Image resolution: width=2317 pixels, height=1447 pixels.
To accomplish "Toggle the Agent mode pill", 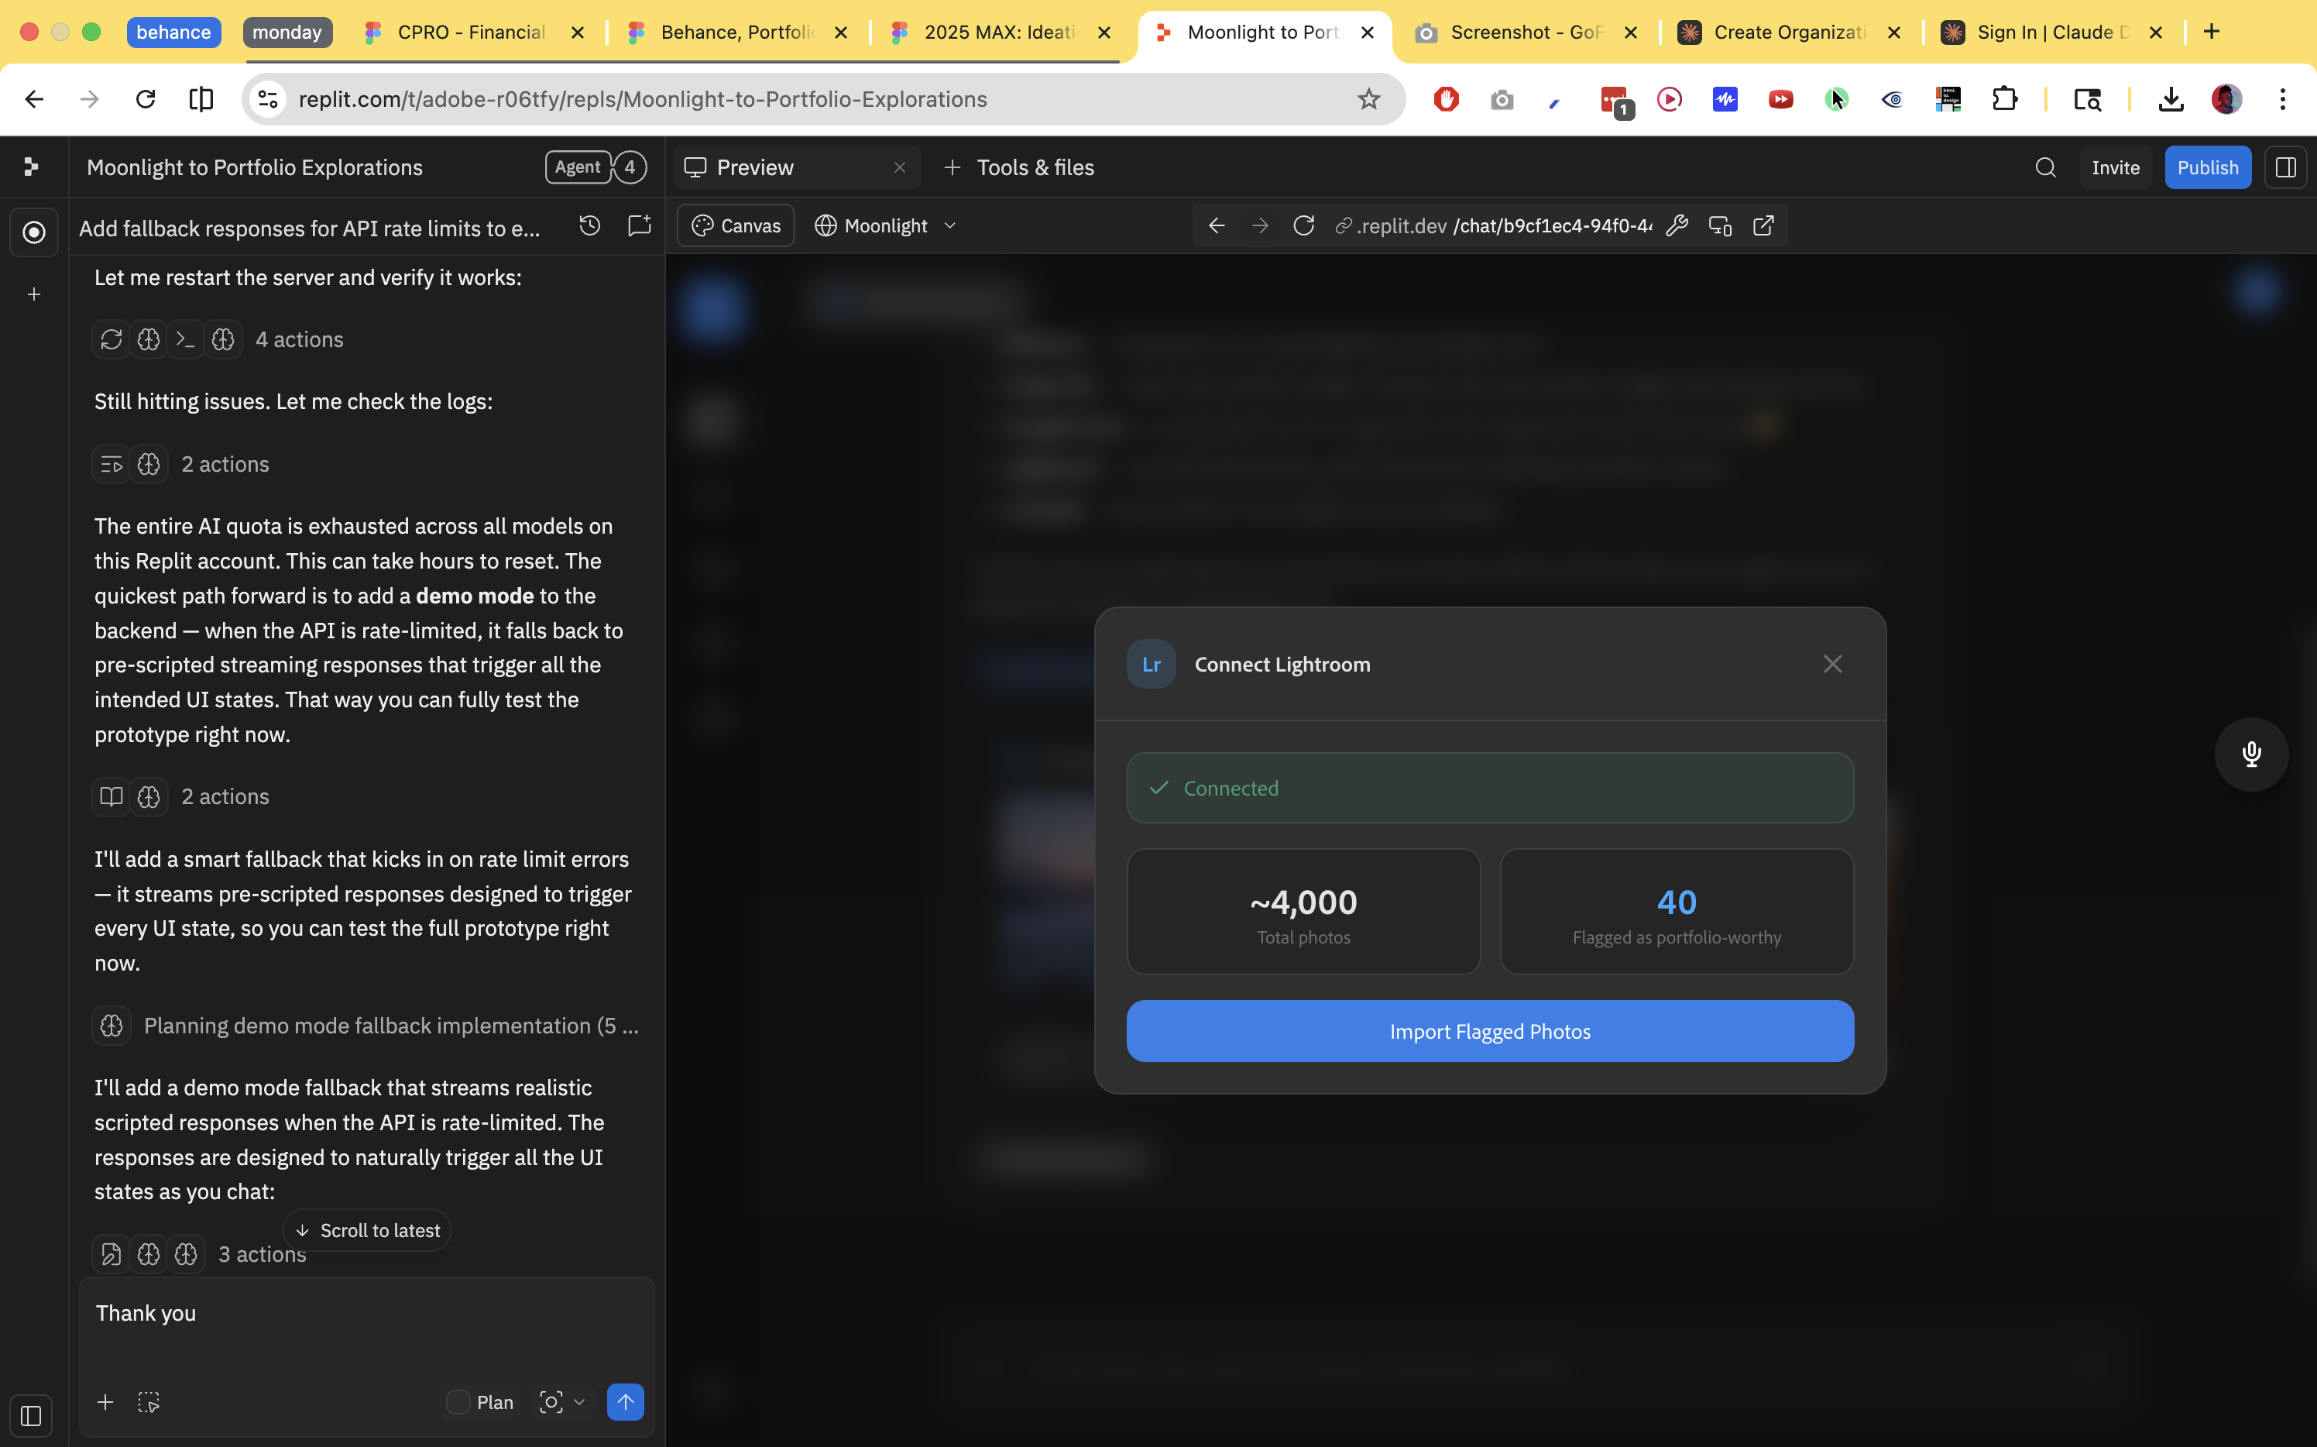I will point(578,167).
